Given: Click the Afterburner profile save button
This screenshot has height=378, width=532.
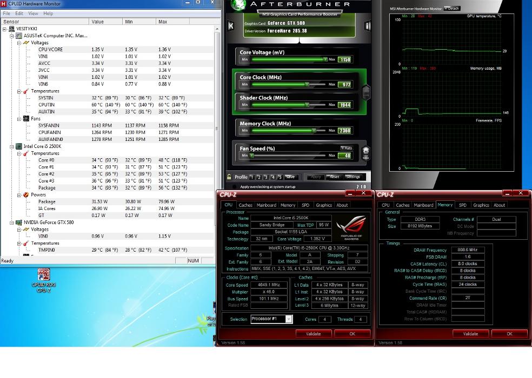Looking at the screenshot, I should click(x=290, y=177).
